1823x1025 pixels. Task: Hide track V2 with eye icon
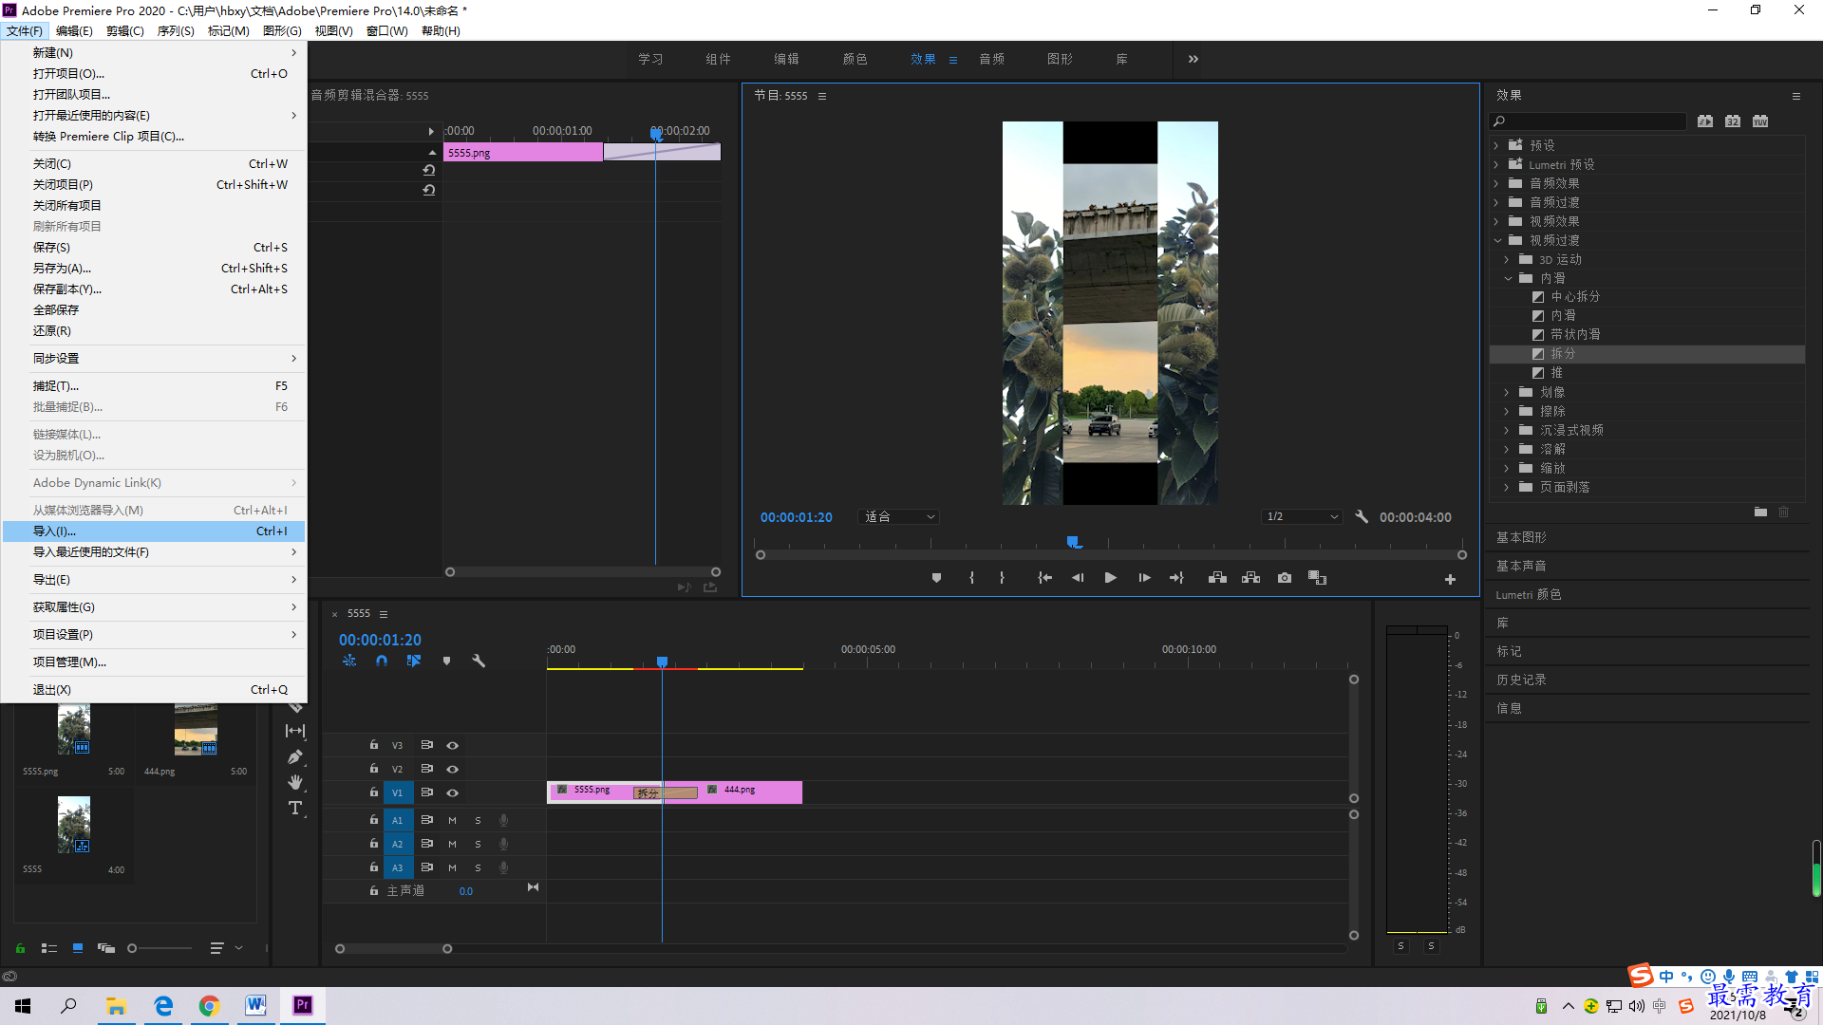453,770
